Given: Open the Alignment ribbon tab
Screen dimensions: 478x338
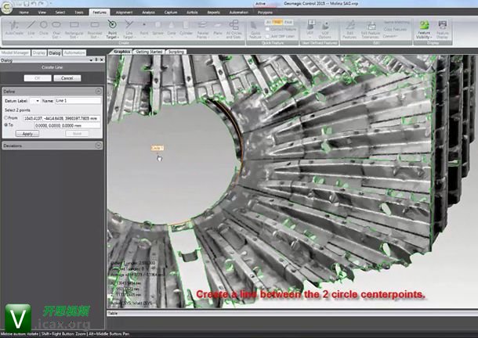Looking at the screenshot, I should [x=125, y=13].
